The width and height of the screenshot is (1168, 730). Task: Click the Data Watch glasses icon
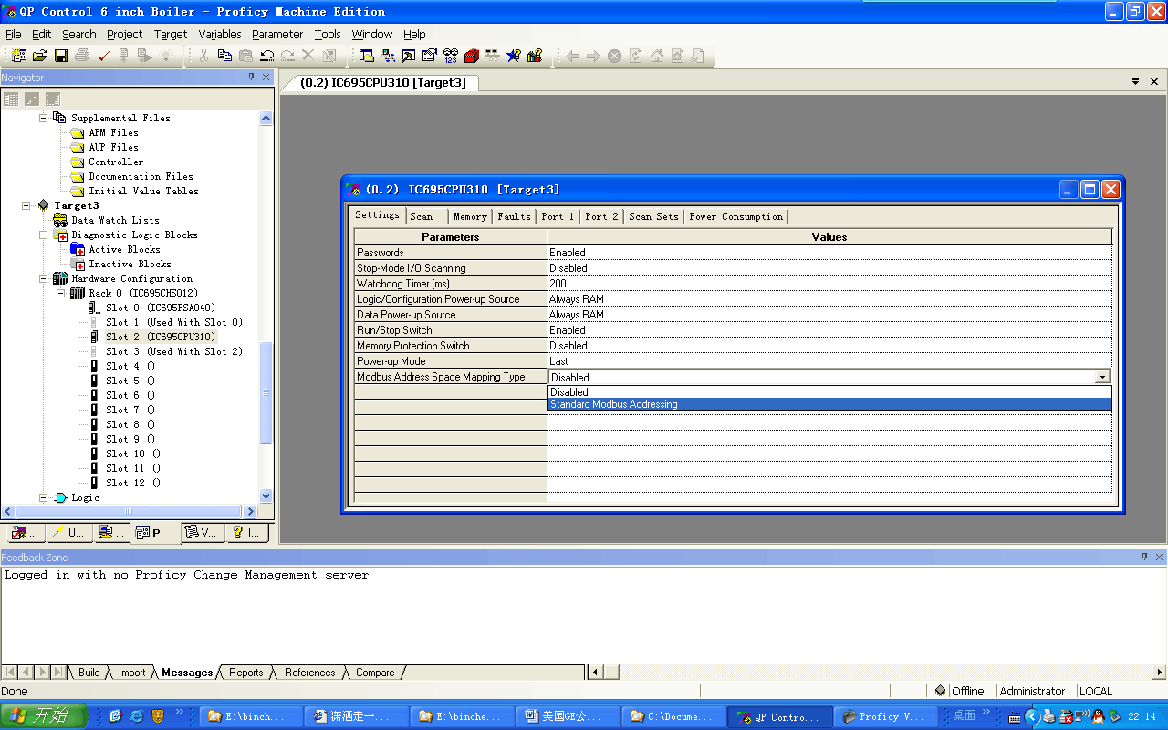[x=451, y=56]
